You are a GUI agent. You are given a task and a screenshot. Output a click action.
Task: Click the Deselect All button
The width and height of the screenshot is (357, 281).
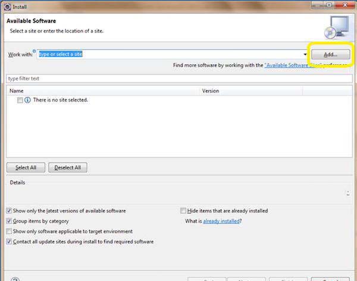[x=68, y=167]
